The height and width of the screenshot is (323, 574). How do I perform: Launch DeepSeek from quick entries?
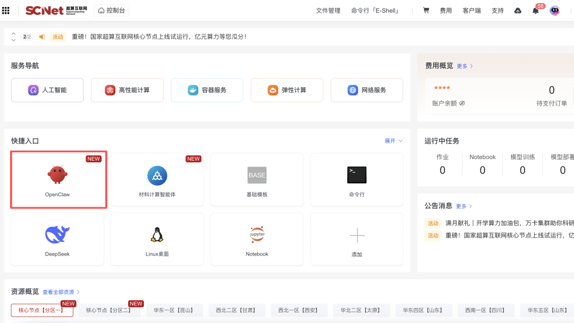click(x=58, y=233)
